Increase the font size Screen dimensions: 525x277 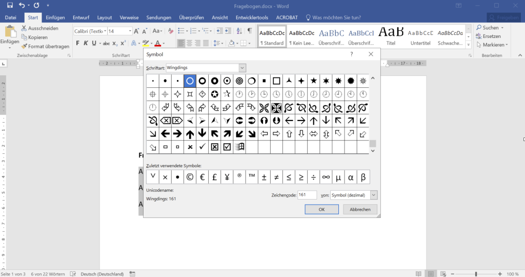[x=136, y=31]
